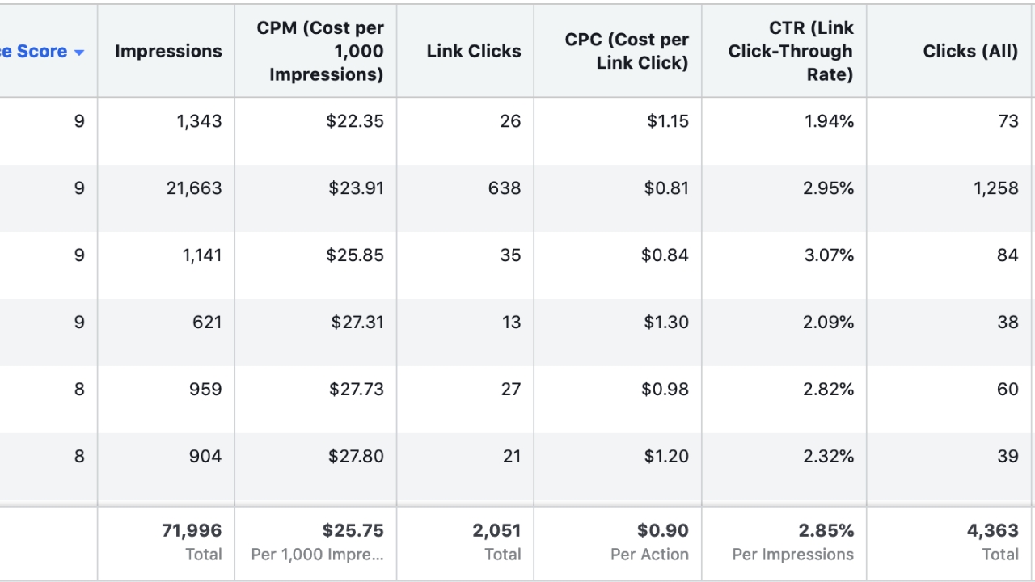Open the Score column sort dropdown
1035x582 pixels.
coord(42,52)
